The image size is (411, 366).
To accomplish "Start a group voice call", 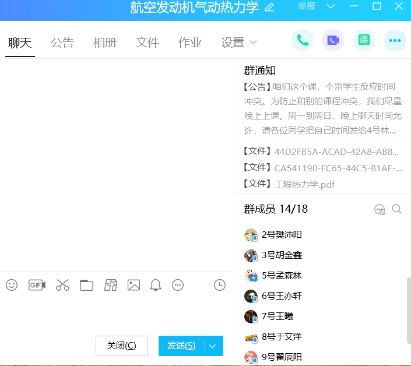I will coord(302,40).
